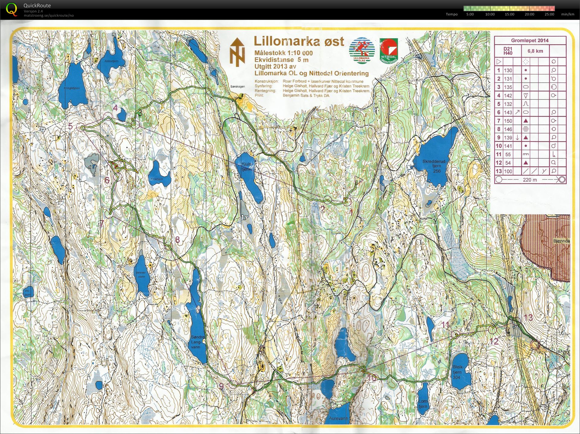Image resolution: width=580 pixels, height=434 pixels.
Task: Click the 'Tempo' legend label
Action: [452, 14]
